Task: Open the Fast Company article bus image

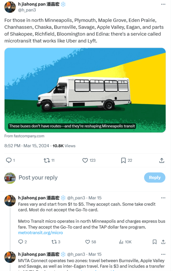Action: click(85, 90)
